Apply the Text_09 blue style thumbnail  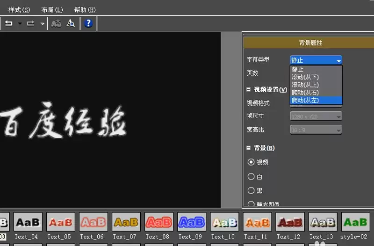pos(192,222)
